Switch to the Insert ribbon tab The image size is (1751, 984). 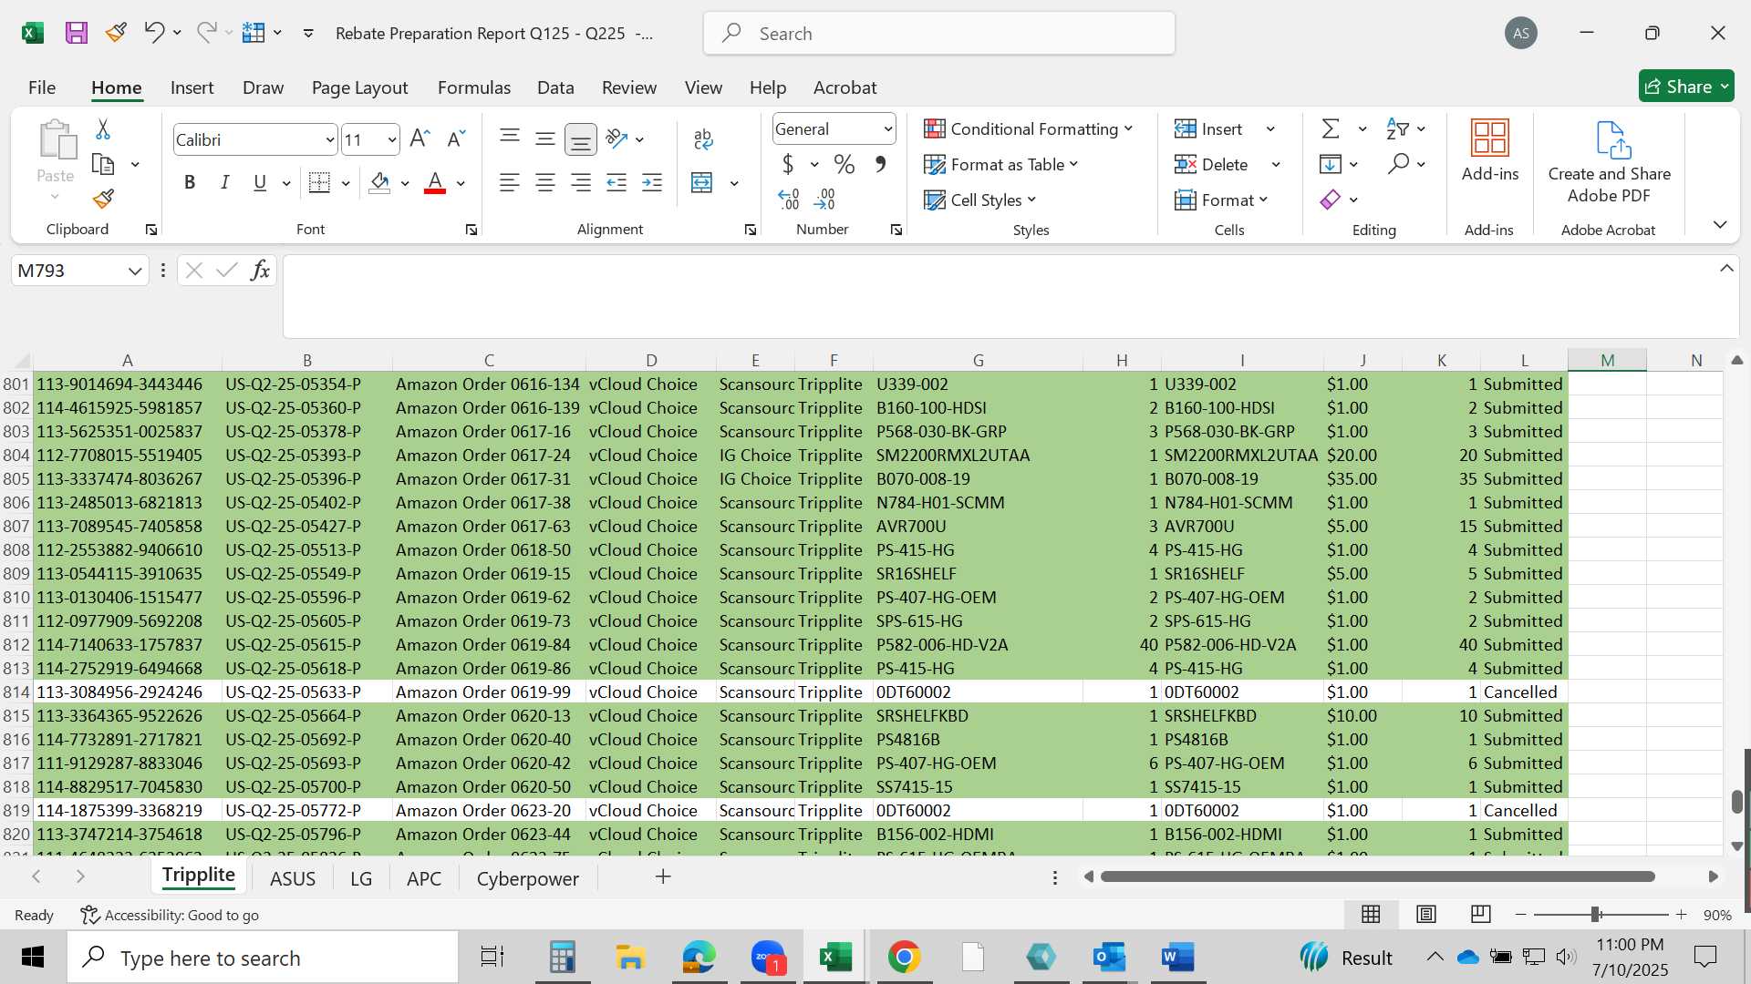pyautogui.click(x=192, y=87)
